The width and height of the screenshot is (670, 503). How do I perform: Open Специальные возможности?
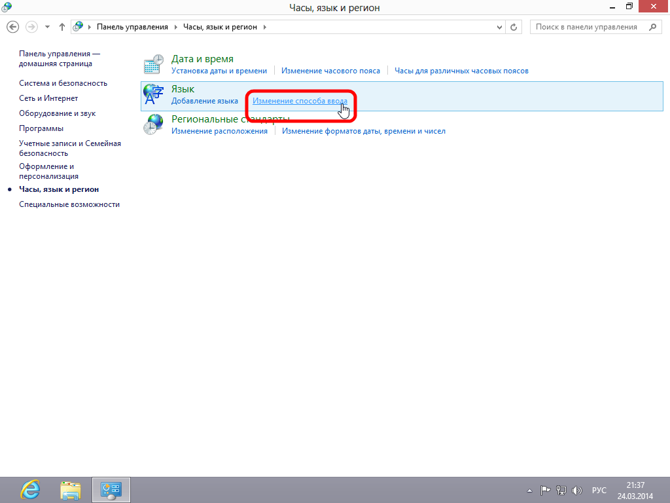[x=69, y=204]
